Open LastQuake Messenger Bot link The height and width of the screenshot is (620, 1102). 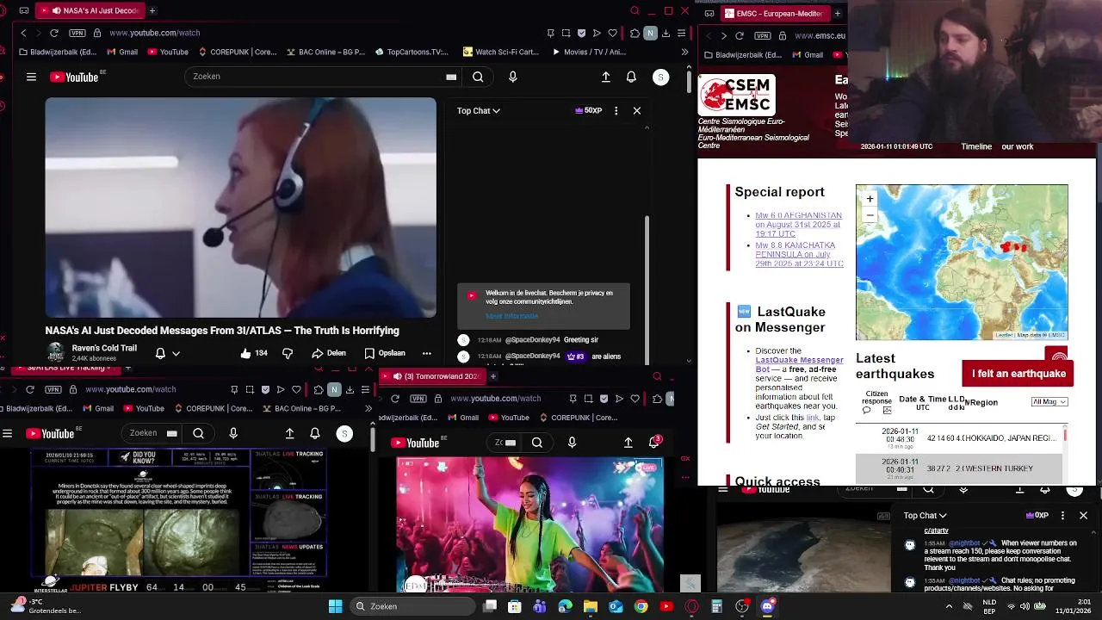[x=799, y=364]
